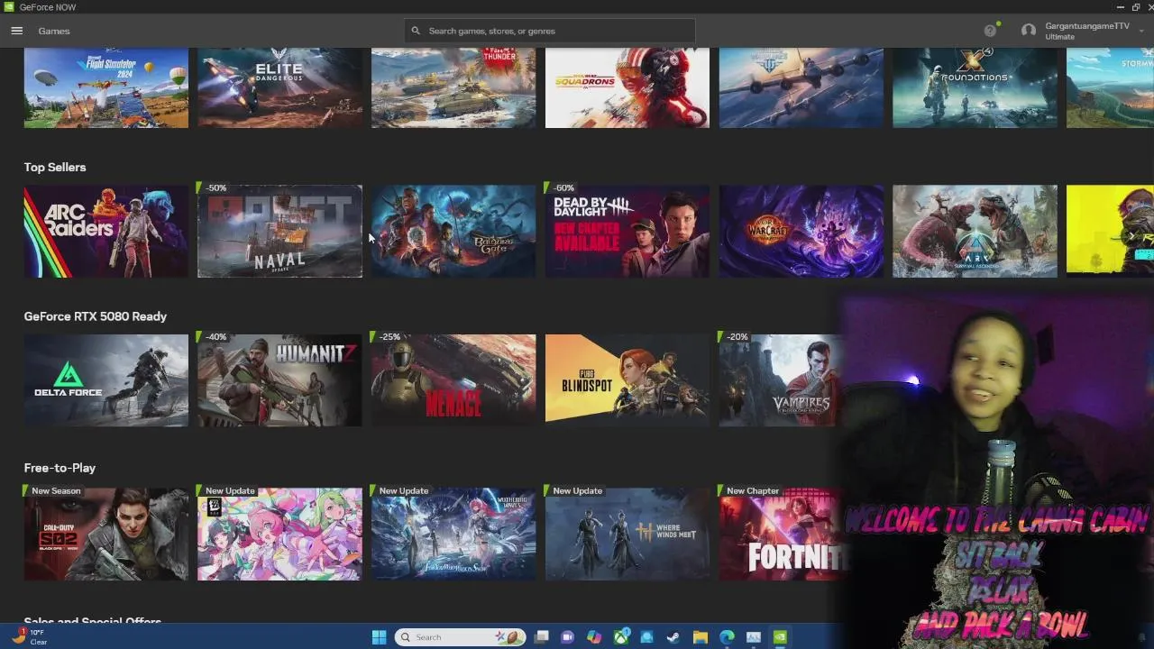The image size is (1154, 649).
Task: Open the Vampires game tile
Action: tap(781, 380)
